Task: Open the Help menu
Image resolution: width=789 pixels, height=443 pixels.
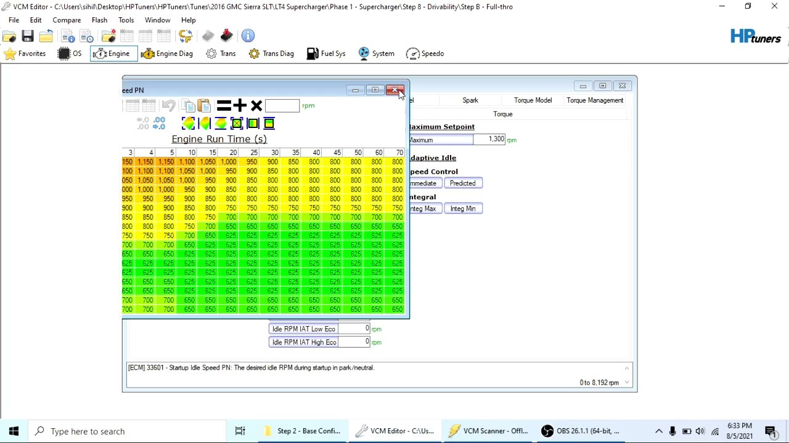Action: click(188, 20)
